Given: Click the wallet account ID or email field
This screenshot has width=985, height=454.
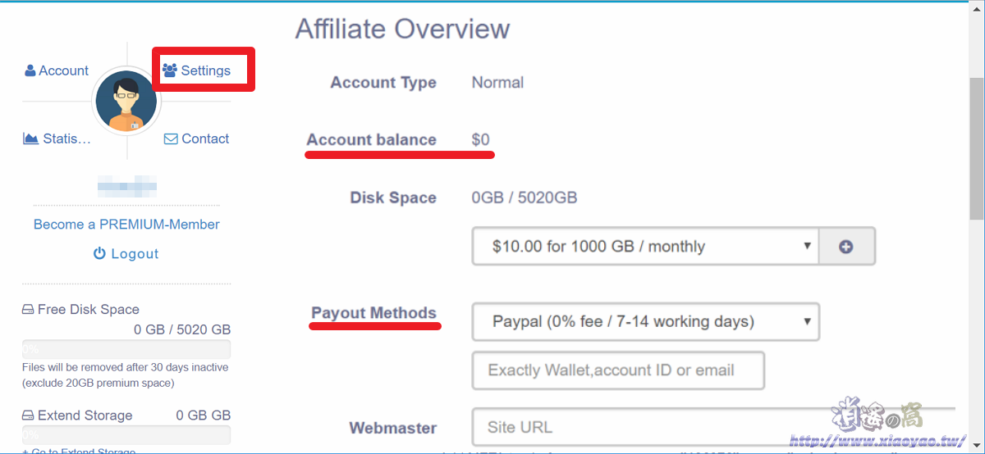Looking at the screenshot, I should click(618, 370).
